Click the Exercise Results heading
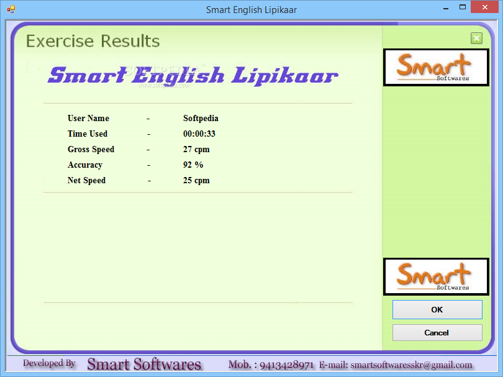The width and height of the screenshot is (503, 377). click(x=93, y=41)
